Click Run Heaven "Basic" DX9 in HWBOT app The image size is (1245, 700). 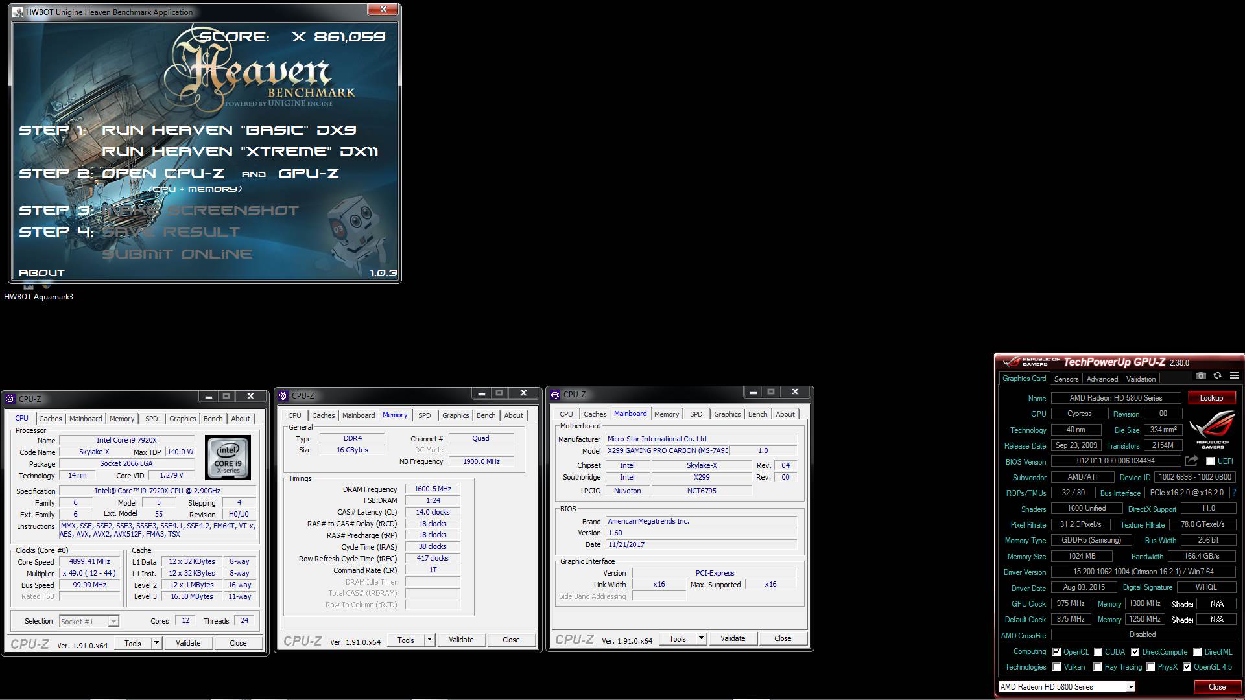click(229, 130)
